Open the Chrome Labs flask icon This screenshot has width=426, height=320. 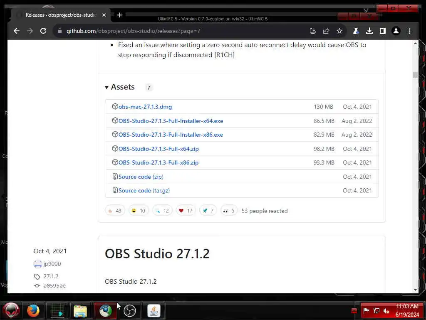coord(356,31)
